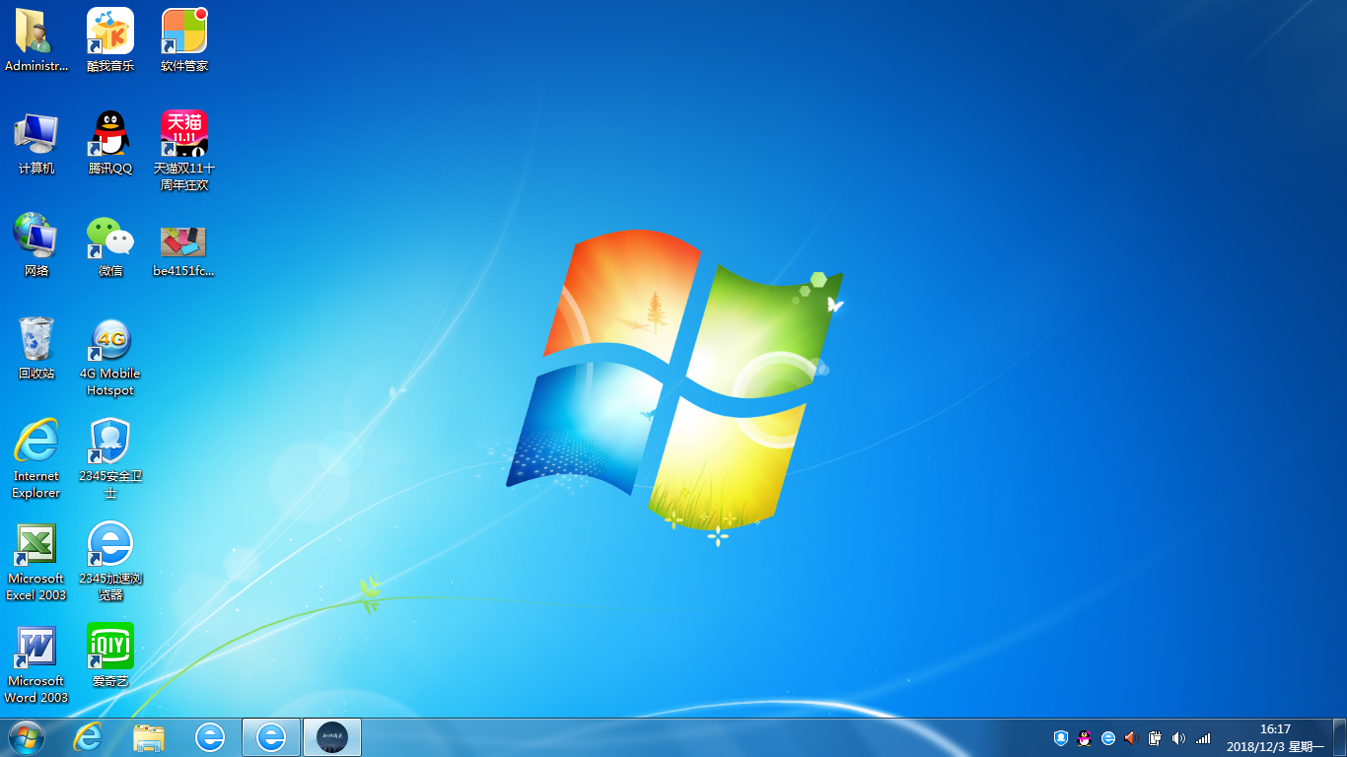Click the network signal bars tray icon
The height and width of the screenshot is (757, 1347).
click(1203, 737)
